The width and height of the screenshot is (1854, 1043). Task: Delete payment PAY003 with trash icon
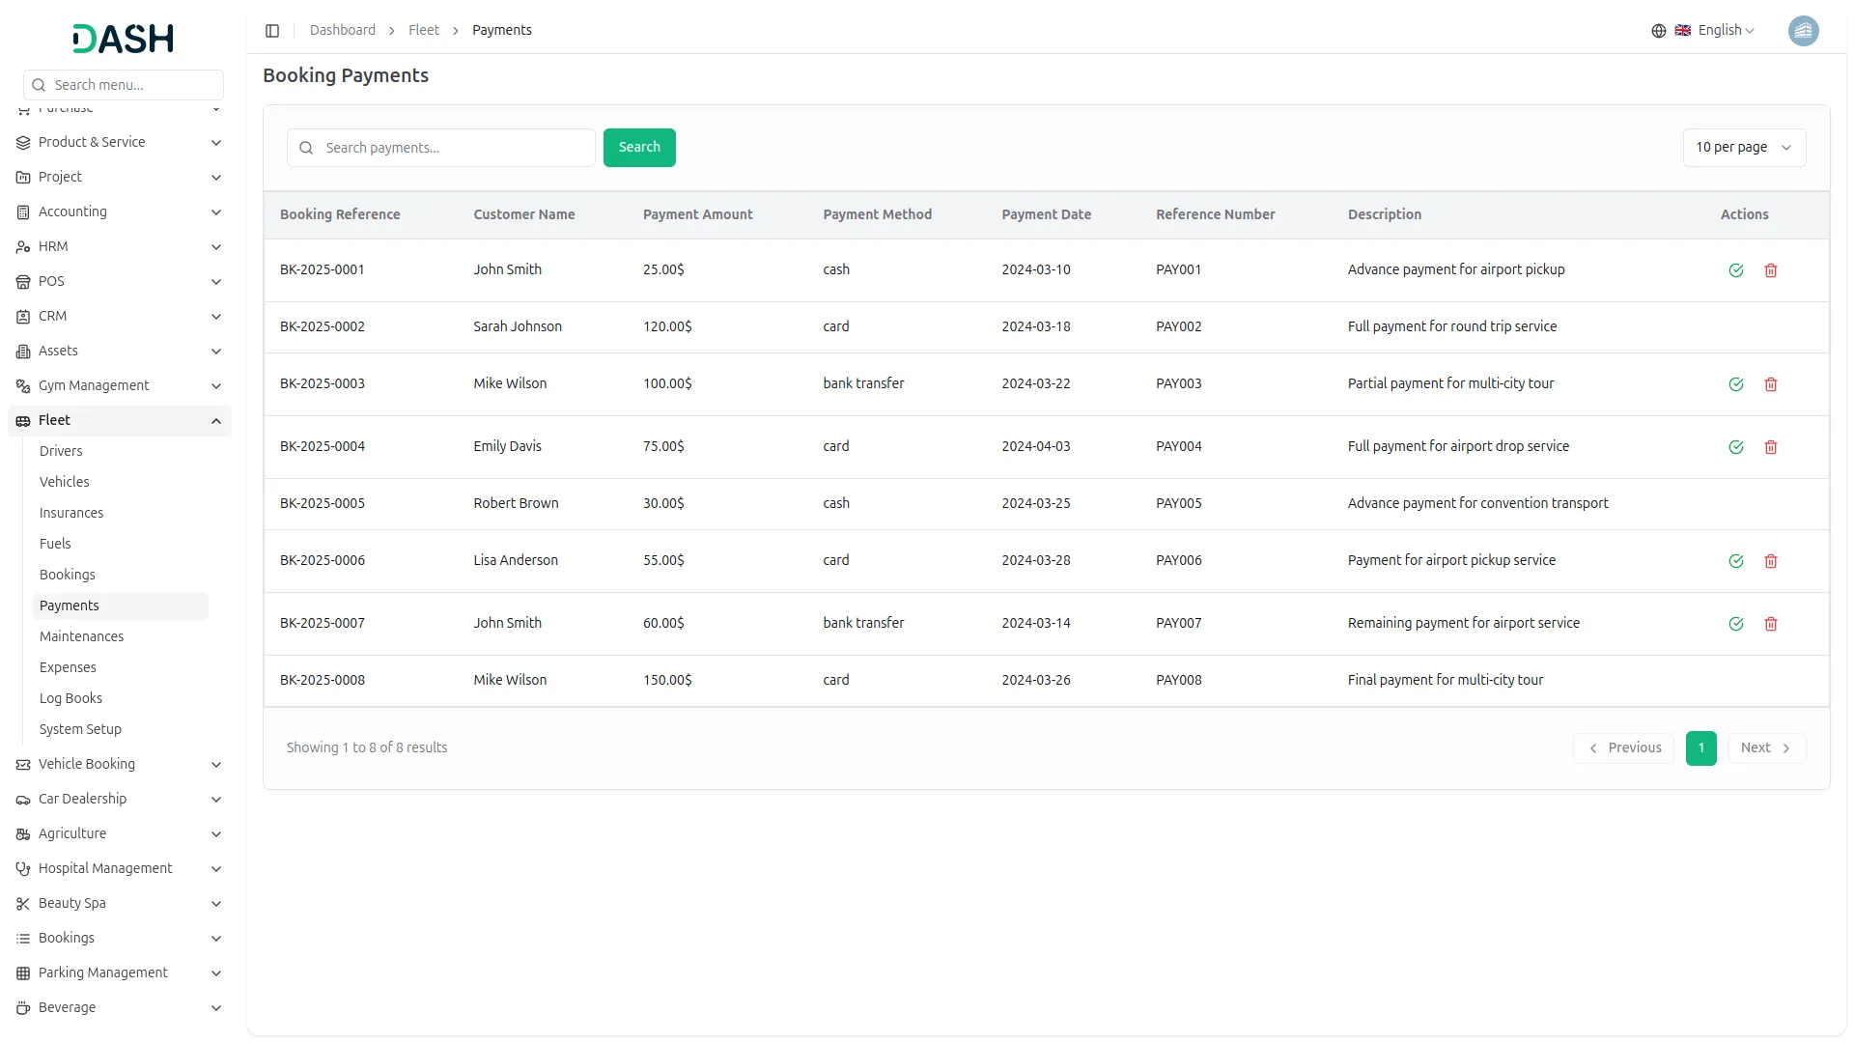[1770, 384]
